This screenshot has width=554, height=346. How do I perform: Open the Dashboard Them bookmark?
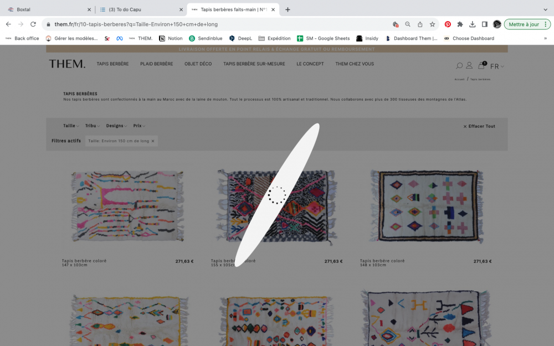click(411, 38)
